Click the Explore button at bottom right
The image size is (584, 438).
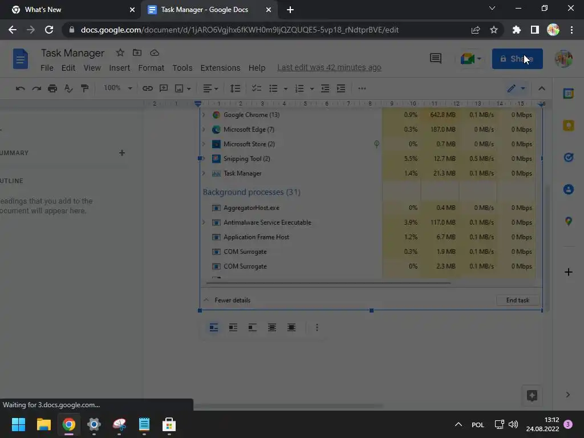(532, 396)
